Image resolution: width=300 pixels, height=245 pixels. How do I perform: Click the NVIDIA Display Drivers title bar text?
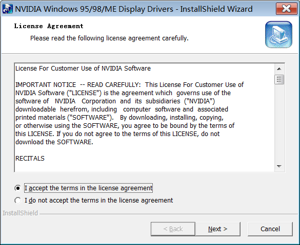click(x=134, y=9)
